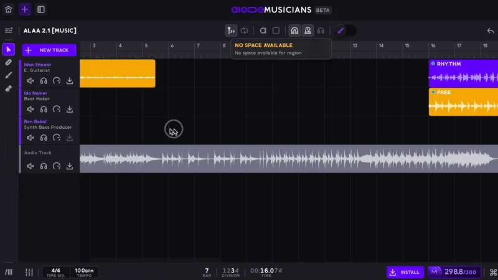Screen dimensions: 498x280
Task: Click the undo arrow icon
Action: click(490, 30)
